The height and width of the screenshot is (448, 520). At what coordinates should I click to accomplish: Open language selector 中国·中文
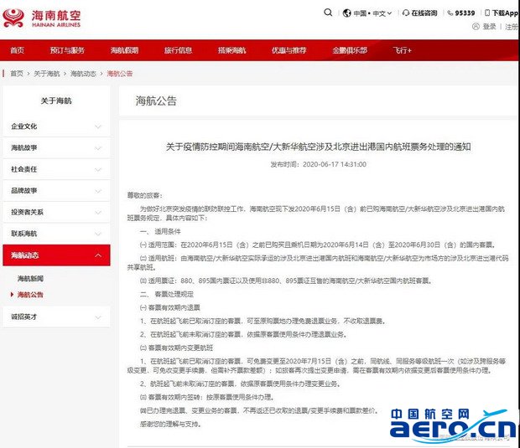coord(372,13)
